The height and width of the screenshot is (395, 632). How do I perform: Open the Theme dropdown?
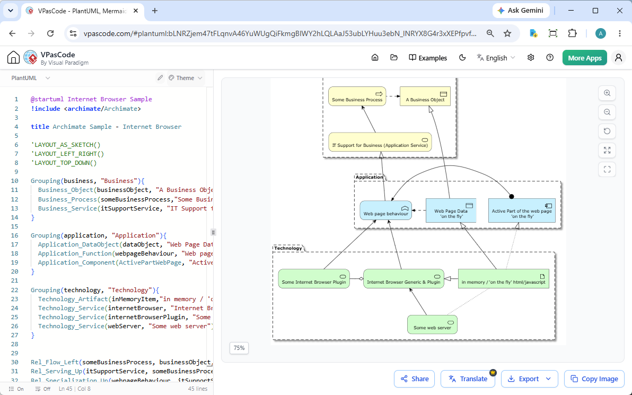tap(185, 78)
